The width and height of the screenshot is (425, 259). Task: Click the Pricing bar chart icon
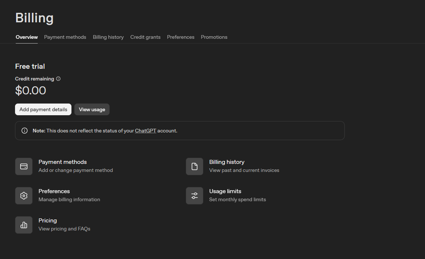tap(24, 225)
